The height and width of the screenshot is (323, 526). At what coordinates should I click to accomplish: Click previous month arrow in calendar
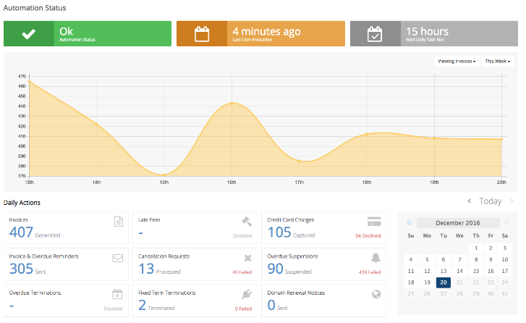tap(409, 222)
